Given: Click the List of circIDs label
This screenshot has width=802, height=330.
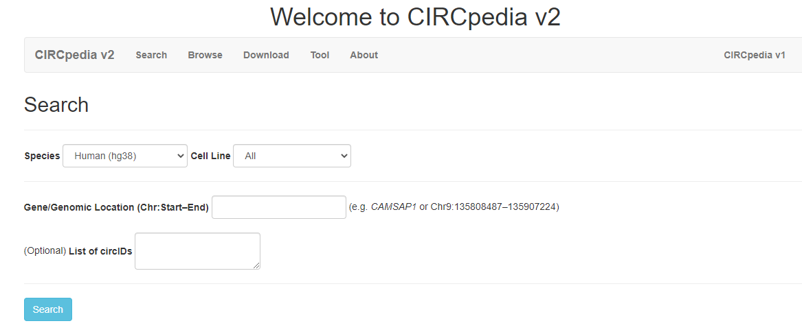Looking at the screenshot, I should [100, 251].
